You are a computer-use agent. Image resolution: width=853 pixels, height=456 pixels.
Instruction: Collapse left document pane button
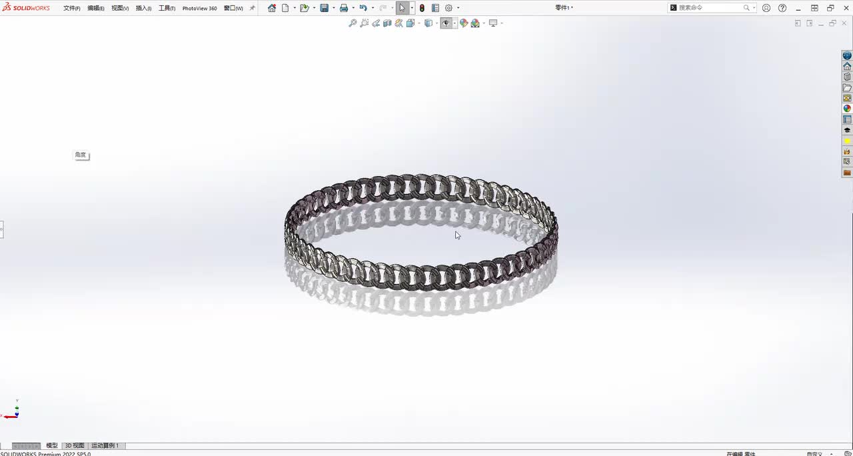click(x=798, y=23)
